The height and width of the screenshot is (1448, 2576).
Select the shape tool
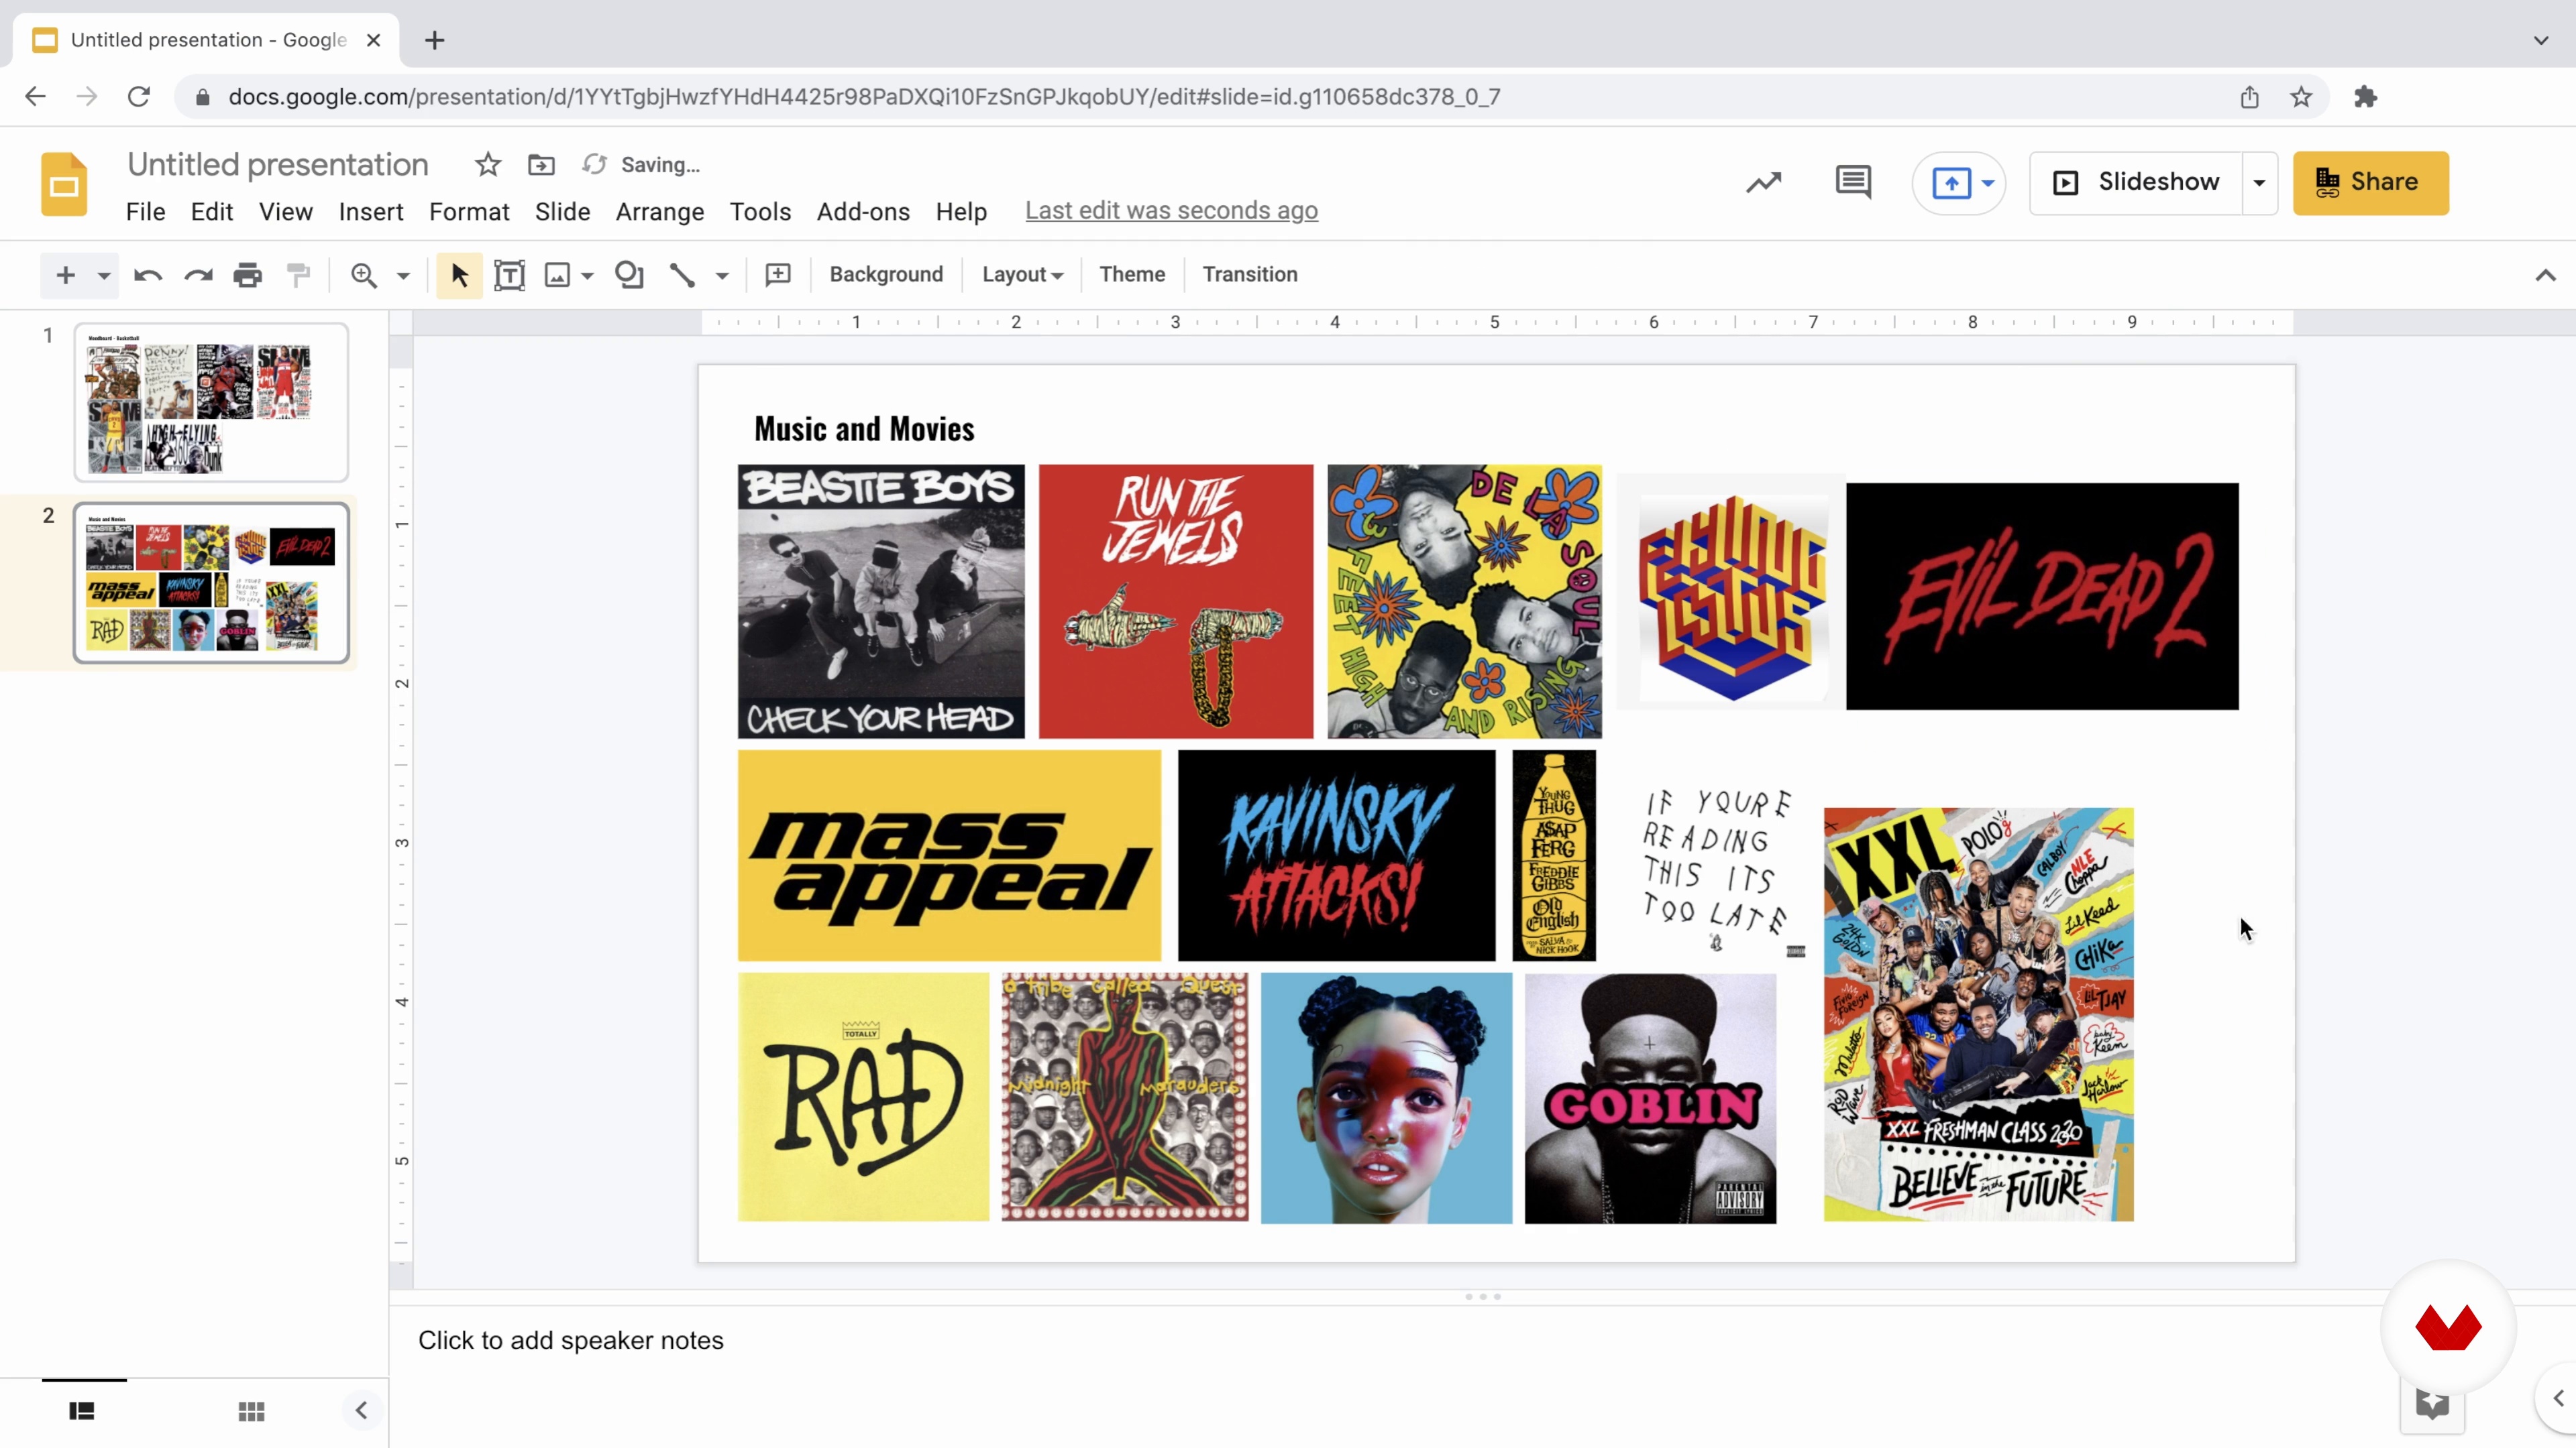click(629, 275)
